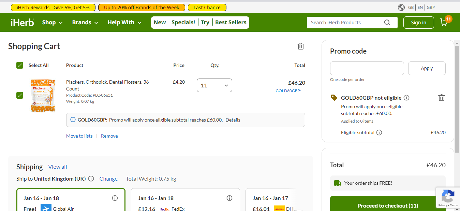Image resolution: width=460 pixels, height=211 pixels.
Task: Open info icon next to United Kingdom (UK)
Action: (x=91, y=179)
